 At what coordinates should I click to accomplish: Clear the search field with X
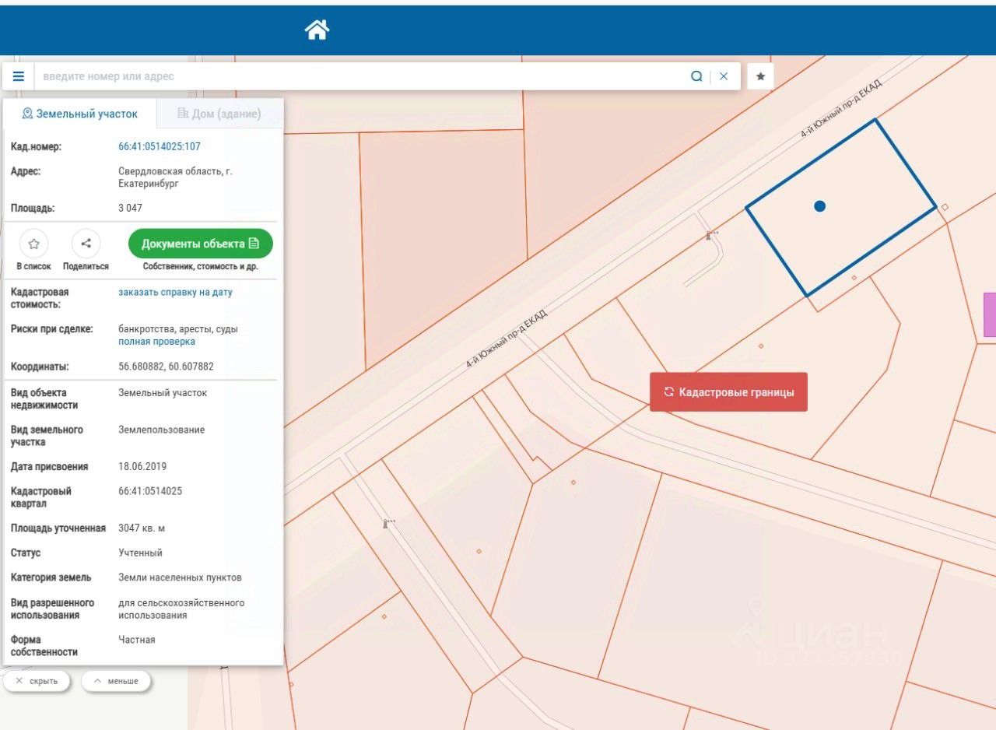point(724,76)
